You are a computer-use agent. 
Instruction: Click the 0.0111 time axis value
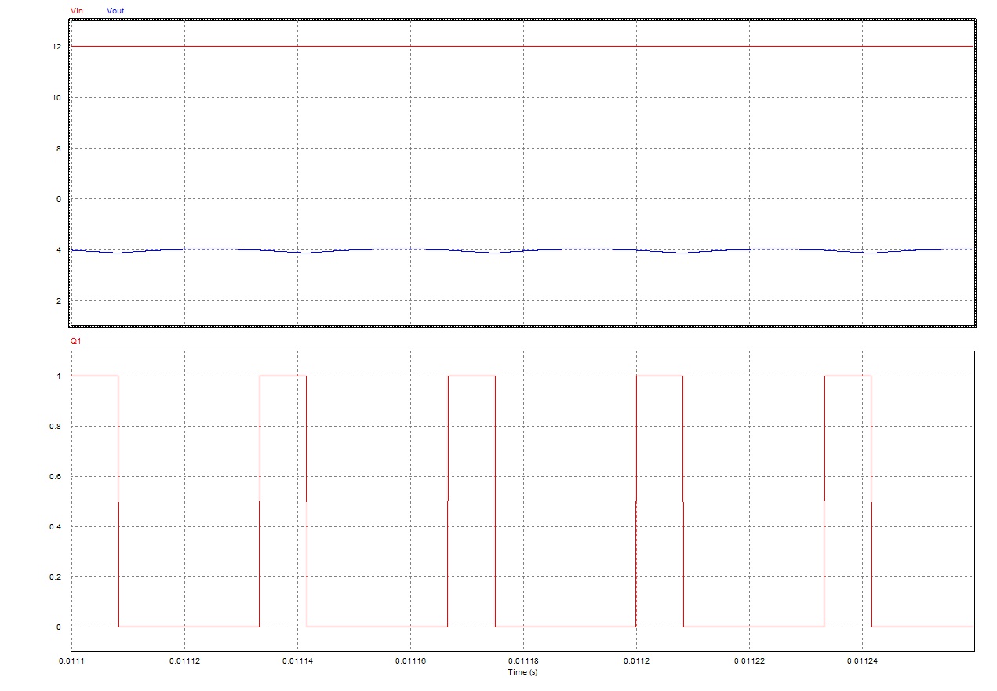[71, 661]
